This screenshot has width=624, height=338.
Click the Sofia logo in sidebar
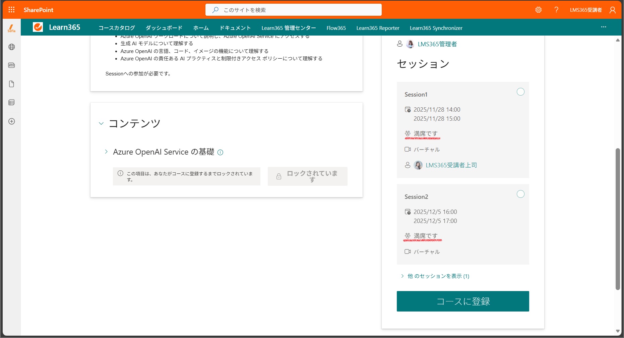[11, 28]
